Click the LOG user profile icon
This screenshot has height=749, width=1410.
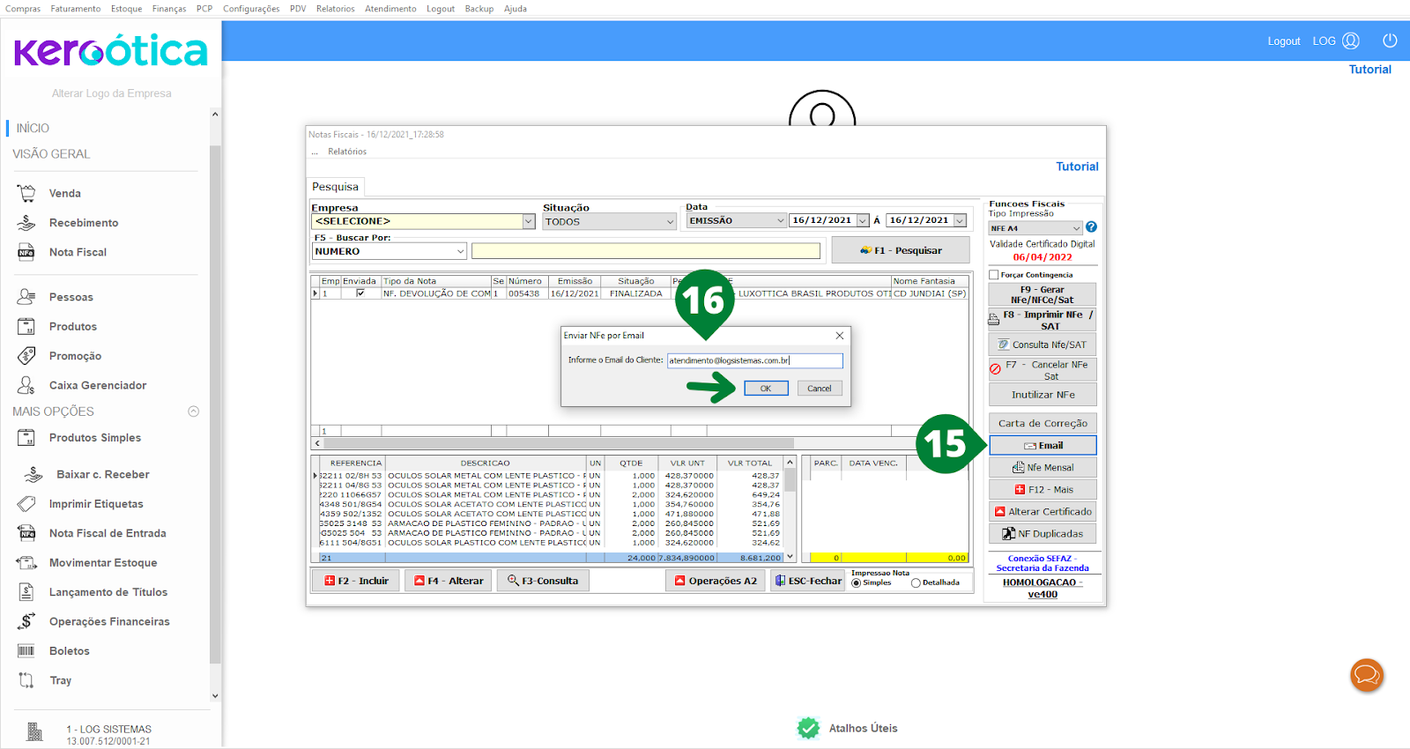pos(1351,41)
